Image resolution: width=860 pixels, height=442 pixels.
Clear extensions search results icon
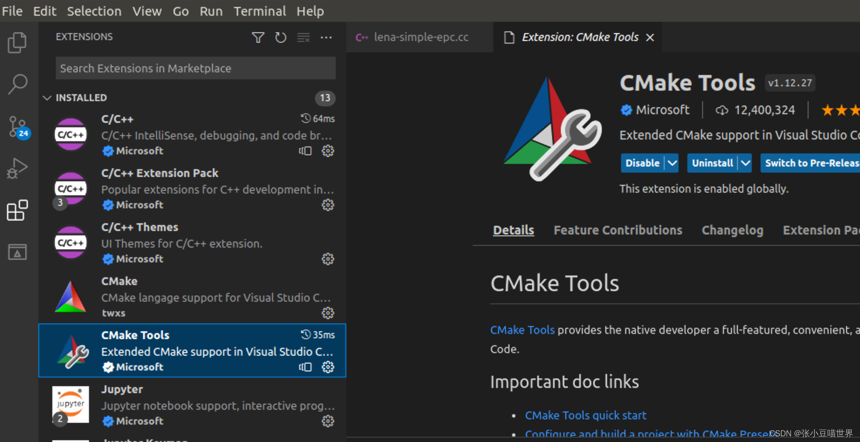pos(304,37)
